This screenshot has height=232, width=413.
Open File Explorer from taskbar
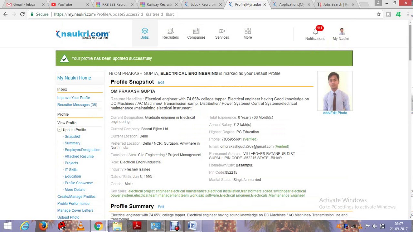(117, 226)
